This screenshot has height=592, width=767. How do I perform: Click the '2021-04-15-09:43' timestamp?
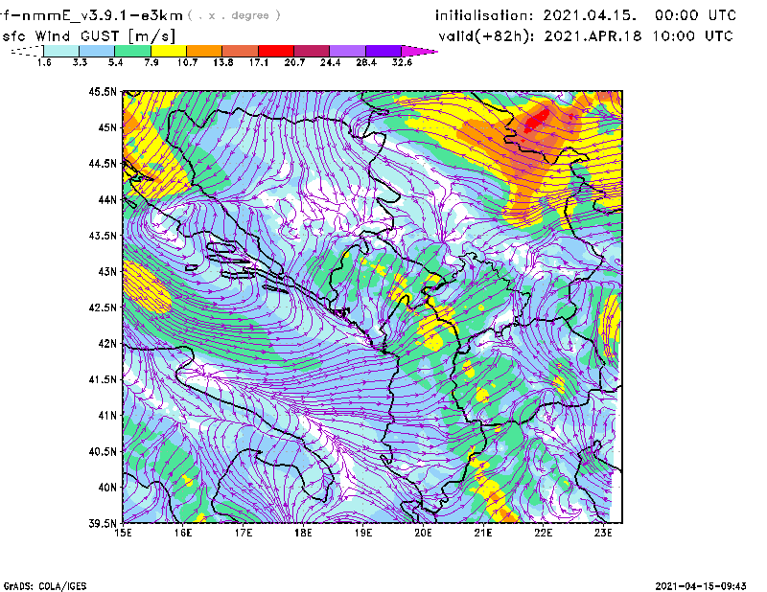coord(701,586)
